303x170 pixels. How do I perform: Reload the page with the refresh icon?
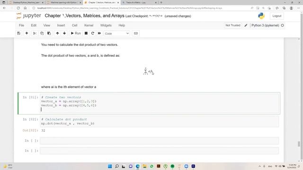tap(18, 8)
